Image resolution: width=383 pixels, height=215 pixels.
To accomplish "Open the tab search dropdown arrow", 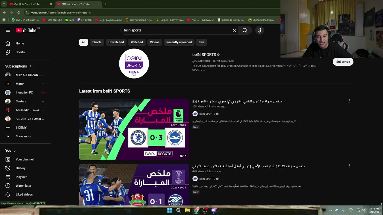I will click(x=4, y=4).
